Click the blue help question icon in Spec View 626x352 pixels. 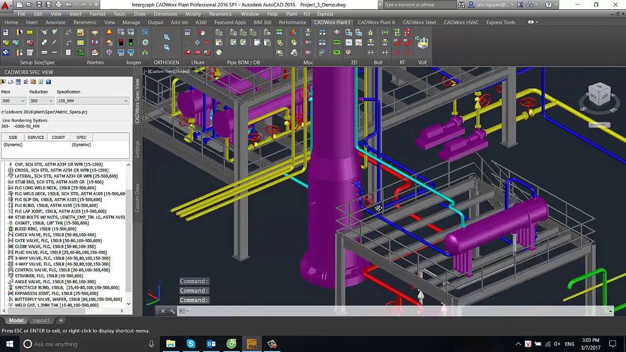48,82
